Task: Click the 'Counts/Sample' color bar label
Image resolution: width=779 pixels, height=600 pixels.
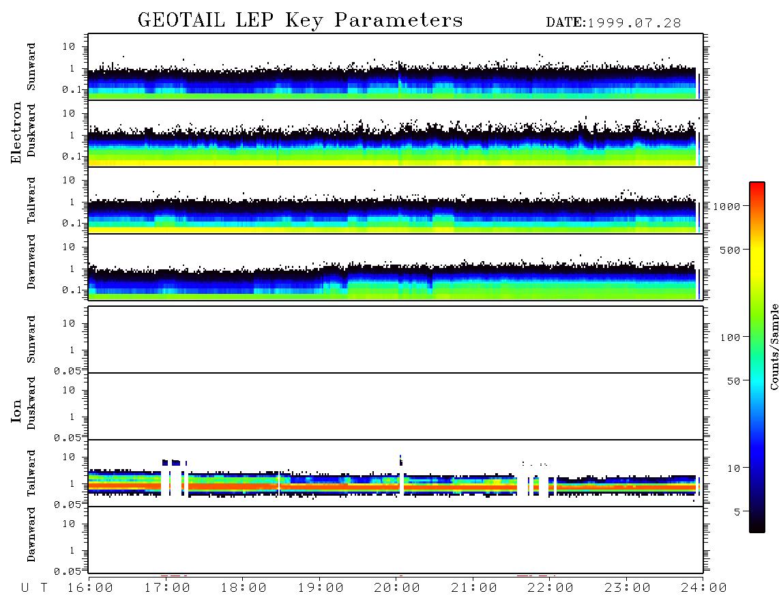Action: pos(774,346)
